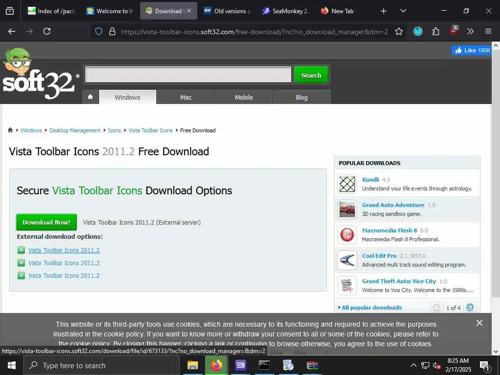Open a new tab with the plus button
The image size is (500, 375).
[383, 11]
